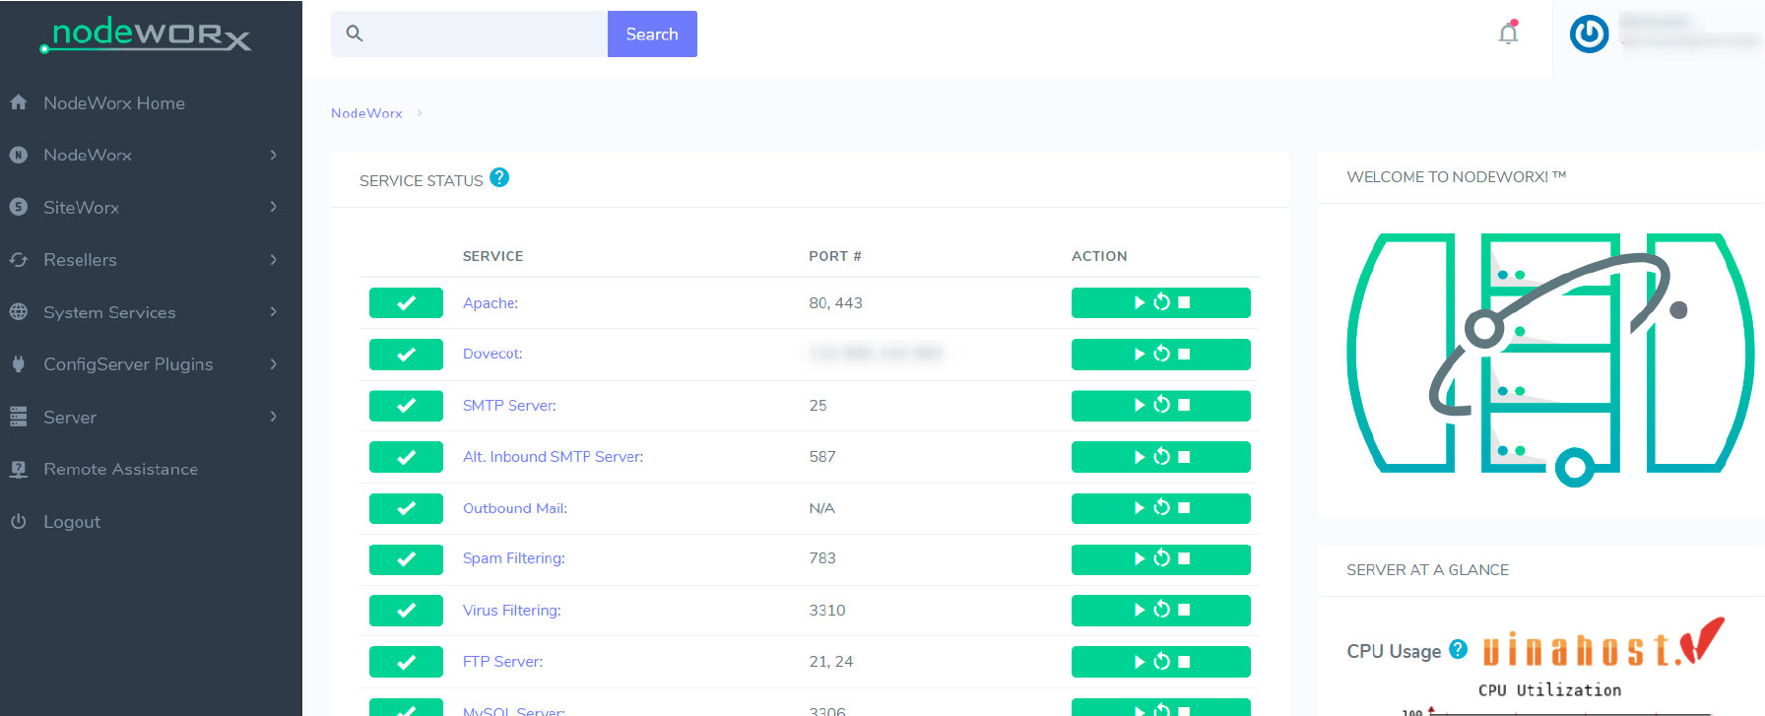Toggle the Apache status checkmark
1765x716 pixels.
[x=406, y=302]
